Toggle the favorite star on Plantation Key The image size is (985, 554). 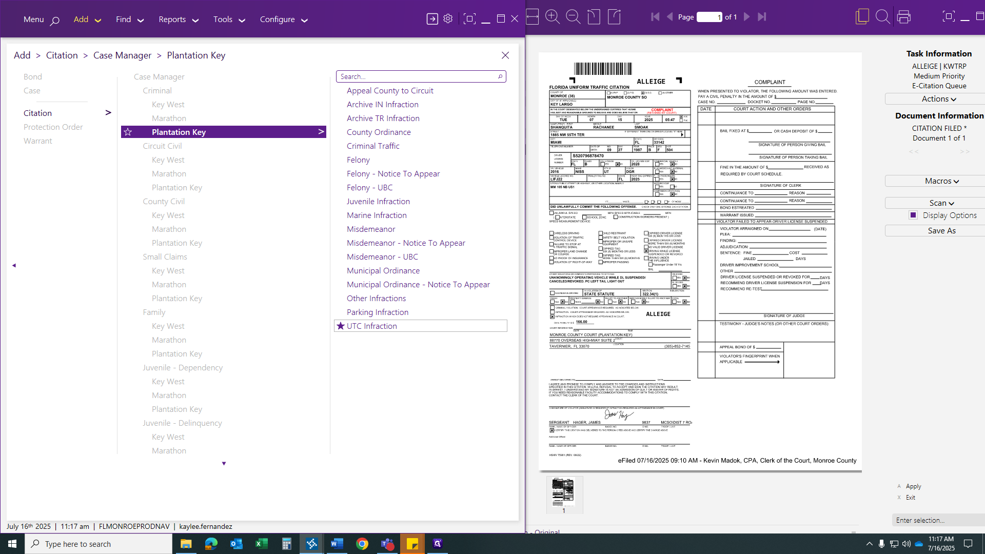128,132
